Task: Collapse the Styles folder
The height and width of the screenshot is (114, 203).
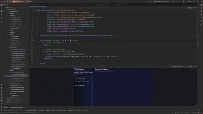Action: 8,35
